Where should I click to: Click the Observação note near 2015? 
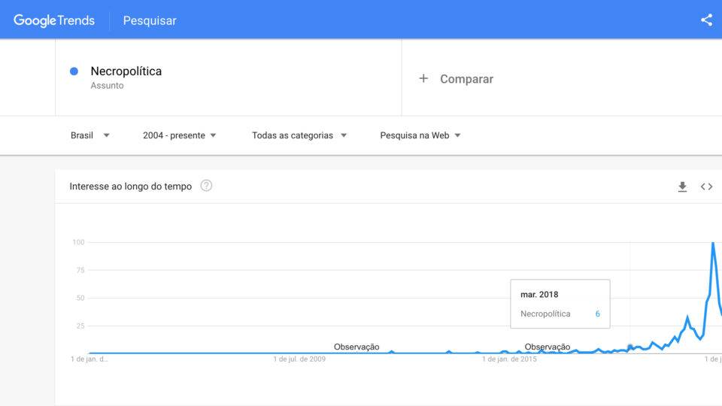[547, 347]
